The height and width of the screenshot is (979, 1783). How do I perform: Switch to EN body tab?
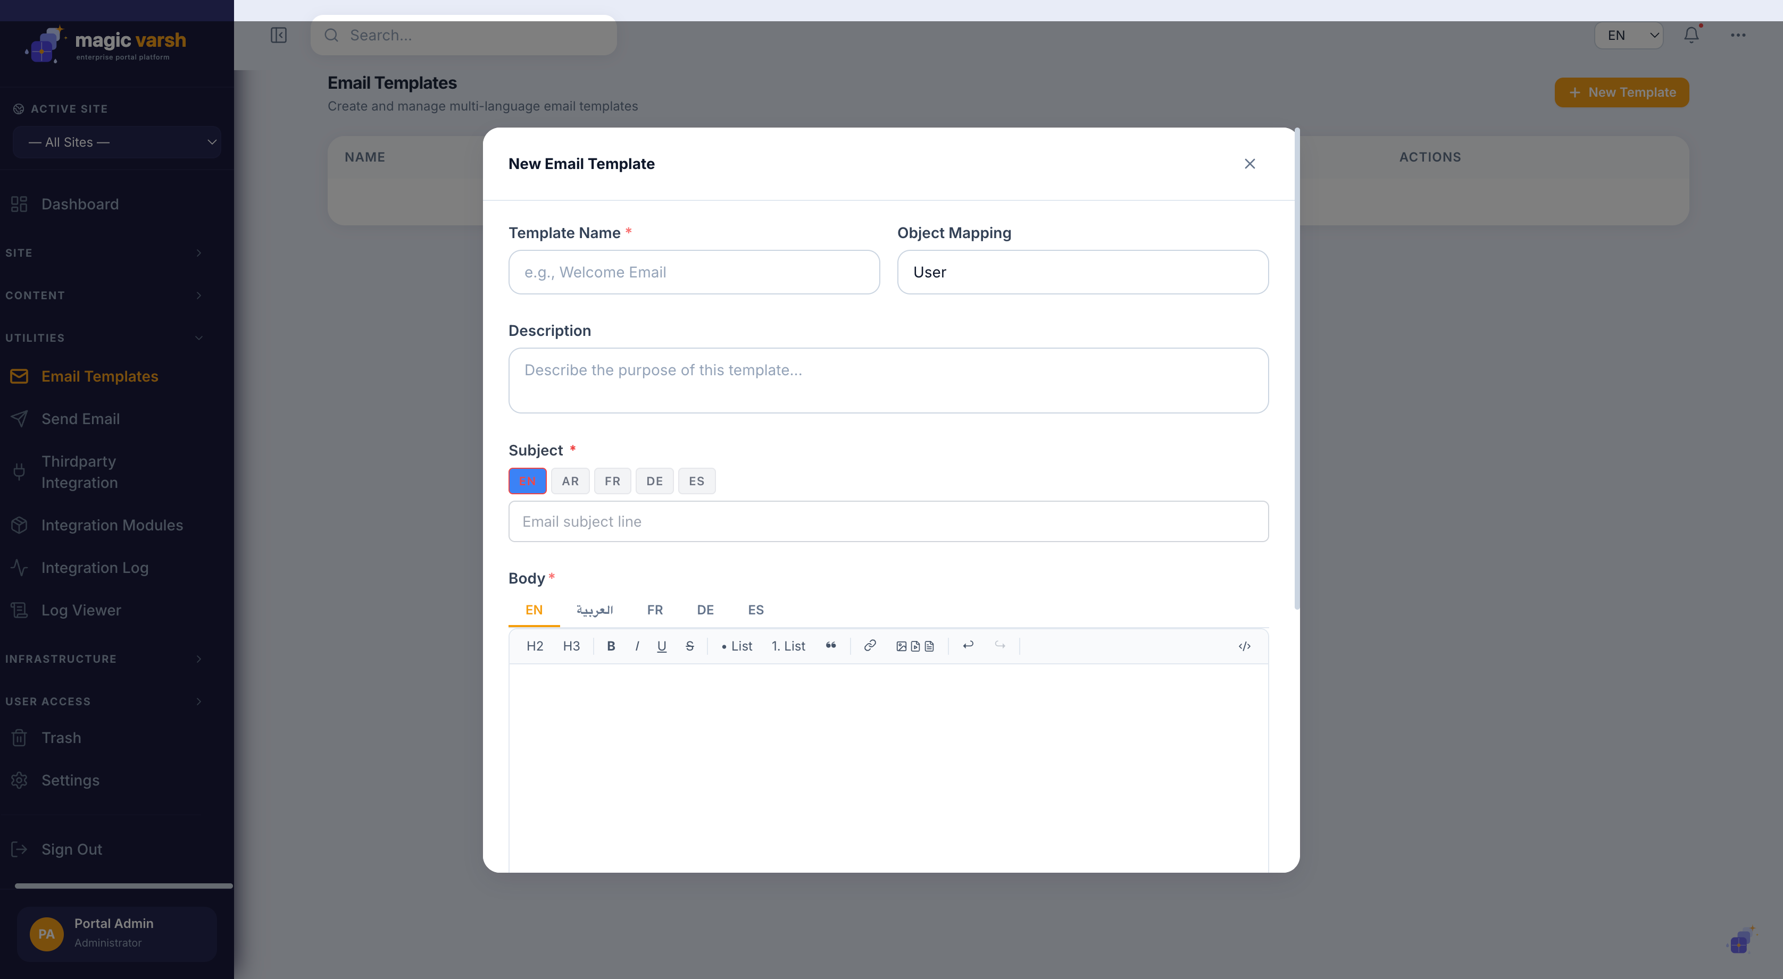[534, 610]
